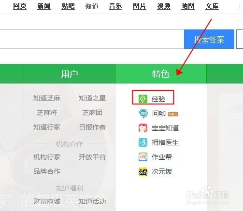243x211 pixels.
Task: Open the 财富商城 link
Action: (x=47, y=201)
